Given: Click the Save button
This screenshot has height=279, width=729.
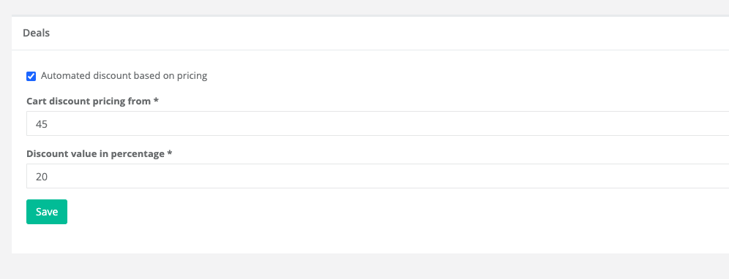Looking at the screenshot, I should click(47, 212).
